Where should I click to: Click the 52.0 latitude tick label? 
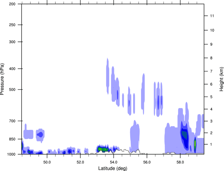pos(80,162)
